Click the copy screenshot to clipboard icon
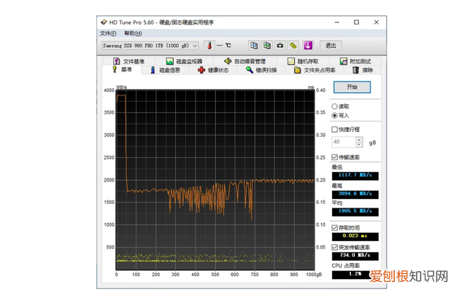The image size is (467, 290). pos(267,45)
